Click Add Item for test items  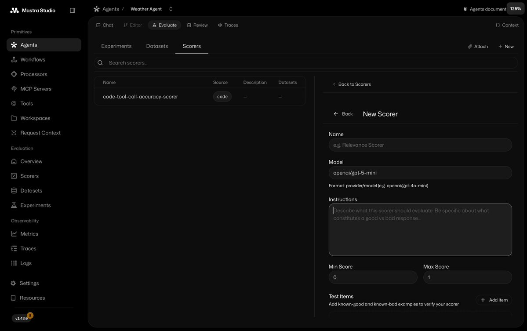(494, 300)
